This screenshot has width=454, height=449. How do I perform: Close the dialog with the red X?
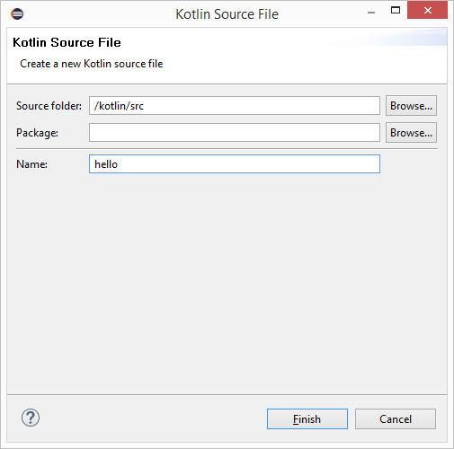pyautogui.click(x=427, y=11)
